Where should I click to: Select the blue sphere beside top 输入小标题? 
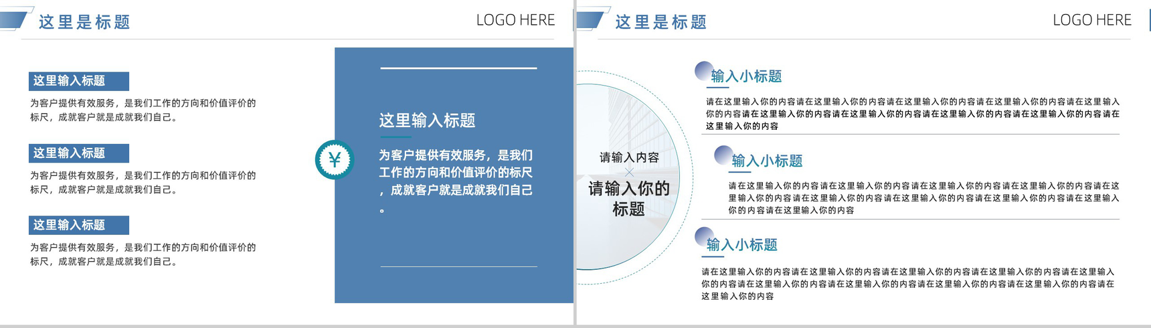click(x=704, y=70)
